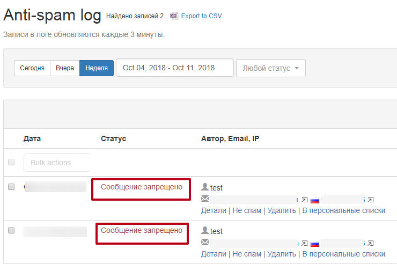The image size is (397, 264).
Task: Open external link icon after first row email
Action: click(305, 199)
